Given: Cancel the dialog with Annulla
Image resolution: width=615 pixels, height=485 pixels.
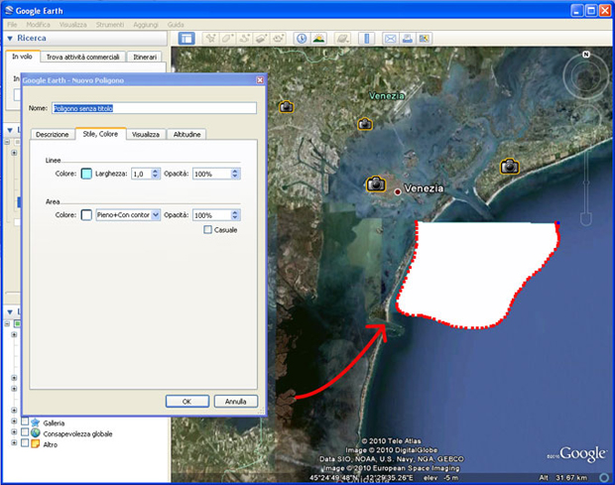Looking at the screenshot, I should [236, 402].
